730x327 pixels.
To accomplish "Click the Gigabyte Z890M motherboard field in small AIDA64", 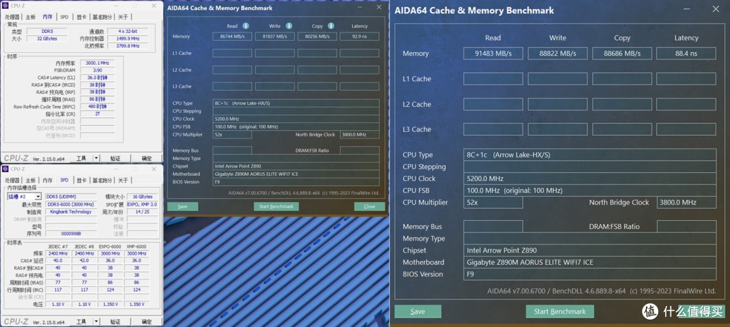I will pos(295,174).
